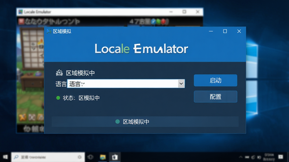The width and height of the screenshot is (289, 162).
Task: Close the background Locale Emulator window
Action: [x=198, y=12]
